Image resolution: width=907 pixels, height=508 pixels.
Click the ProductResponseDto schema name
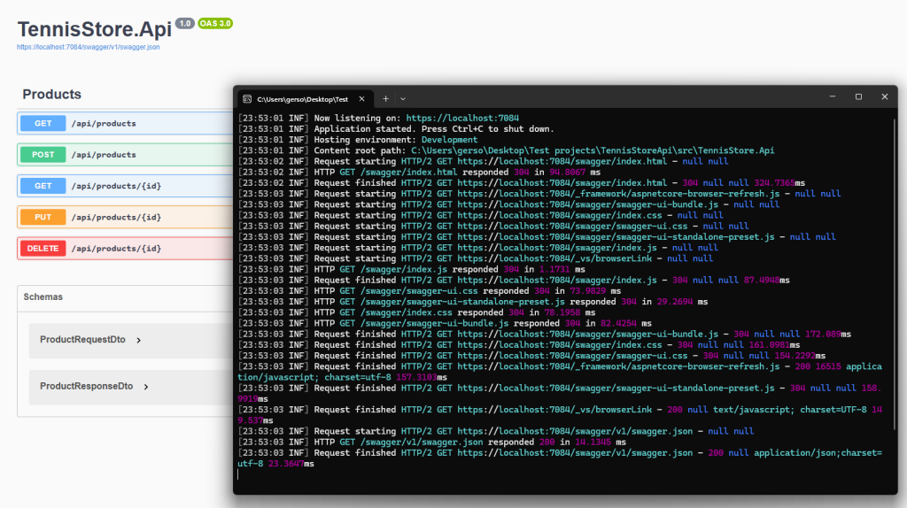pyautogui.click(x=86, y=386)
